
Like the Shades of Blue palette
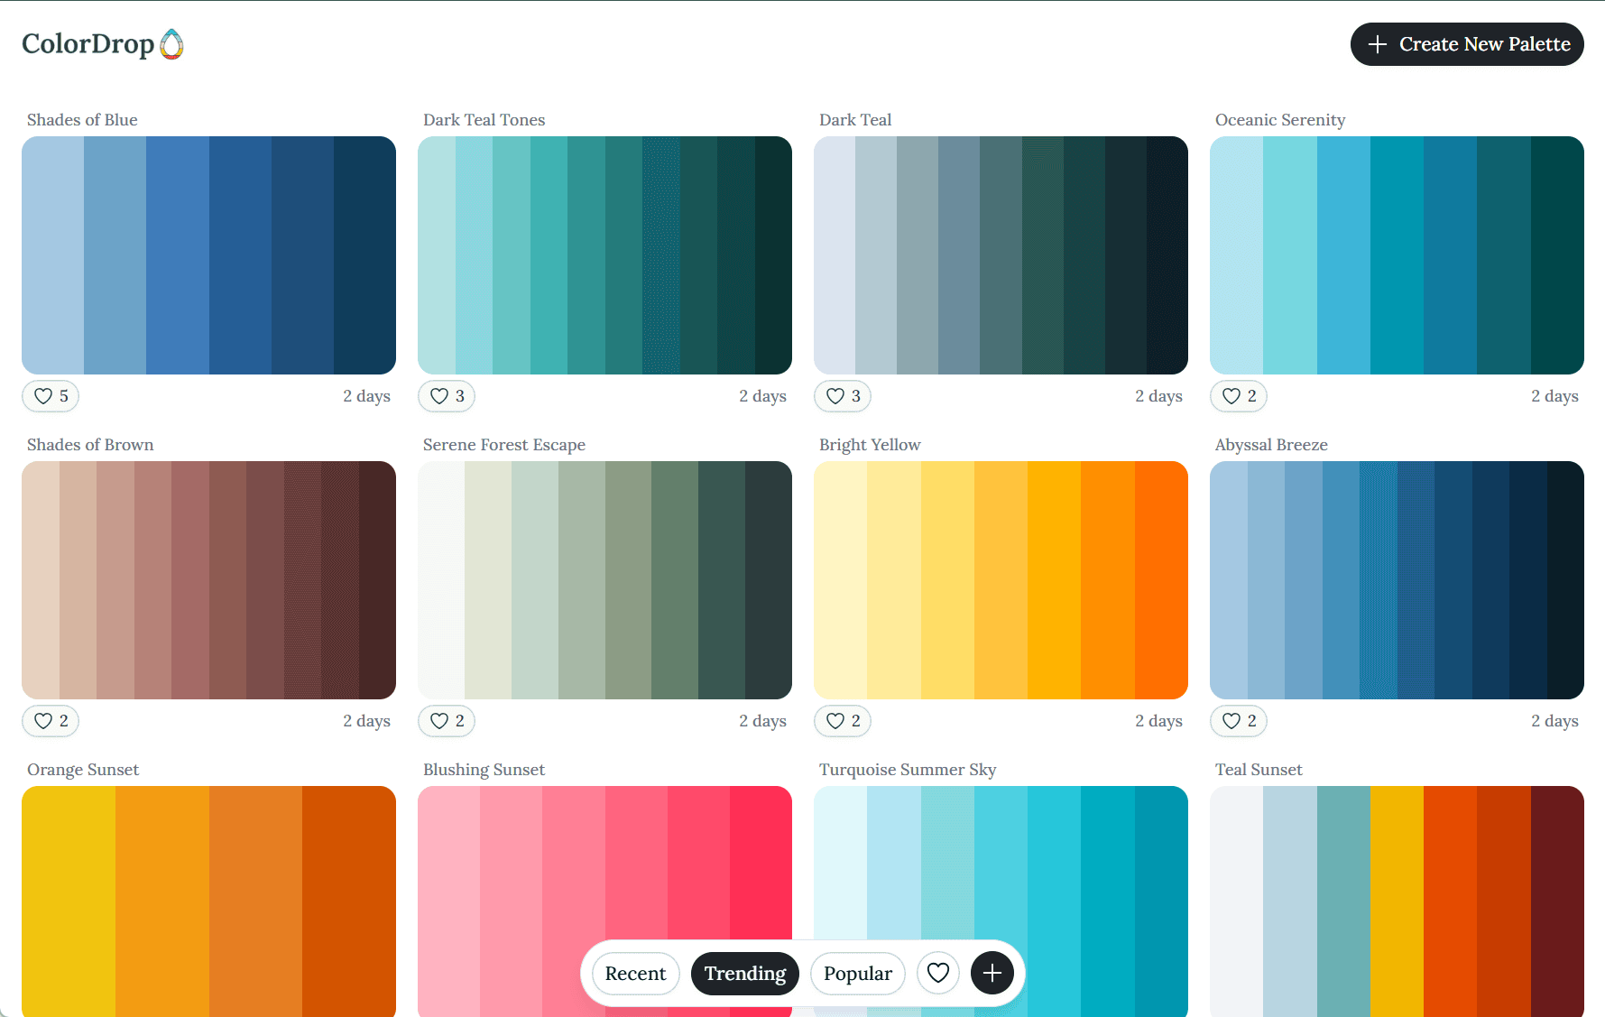[x=51, y=396]
